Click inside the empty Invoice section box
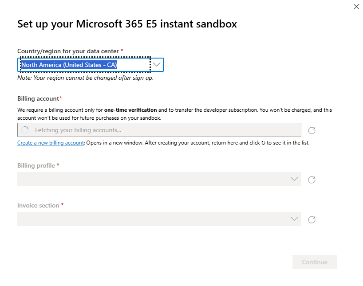The image size is (363, 286). click(159, 219)
